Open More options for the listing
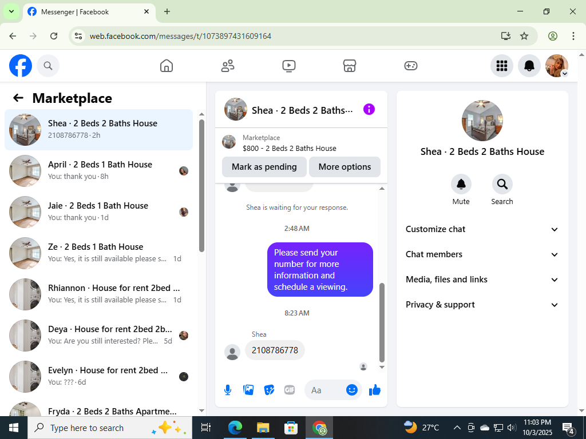Image resolution: width=586 pixels, height=439 pixels. 345,167
